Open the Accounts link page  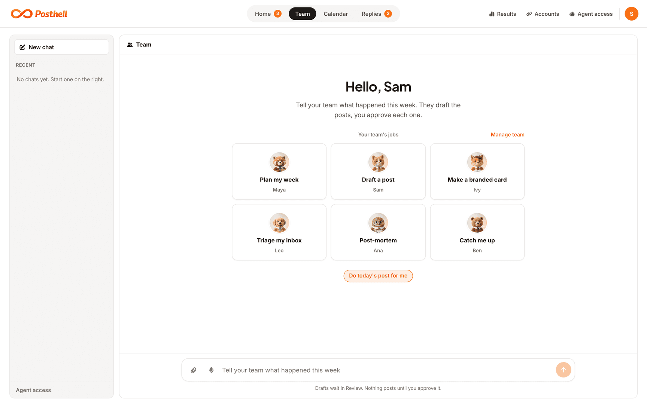tap(543, 14)
